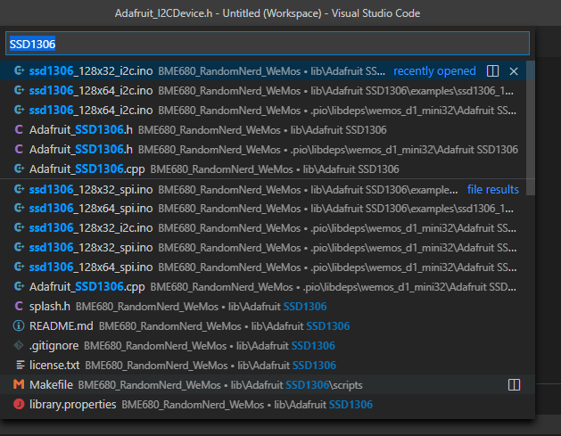Image resolution: width=561 pixels, height=436 pixels.
Task: Click the diamond icon beside .gitignore
Action: coord(19,346)
